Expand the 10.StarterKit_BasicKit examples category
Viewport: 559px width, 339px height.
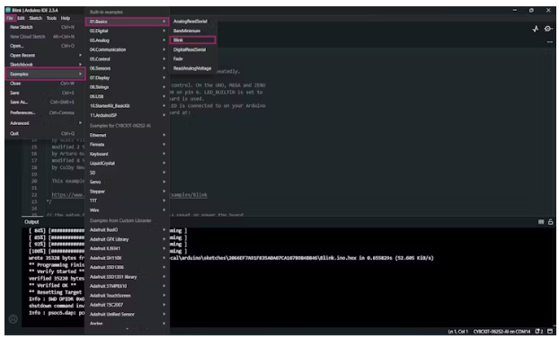coord(128,106)
